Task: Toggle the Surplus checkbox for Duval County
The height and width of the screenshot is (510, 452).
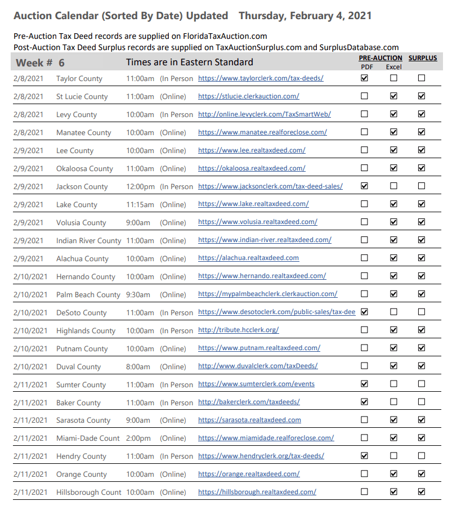Action: [x=422, y=366]
